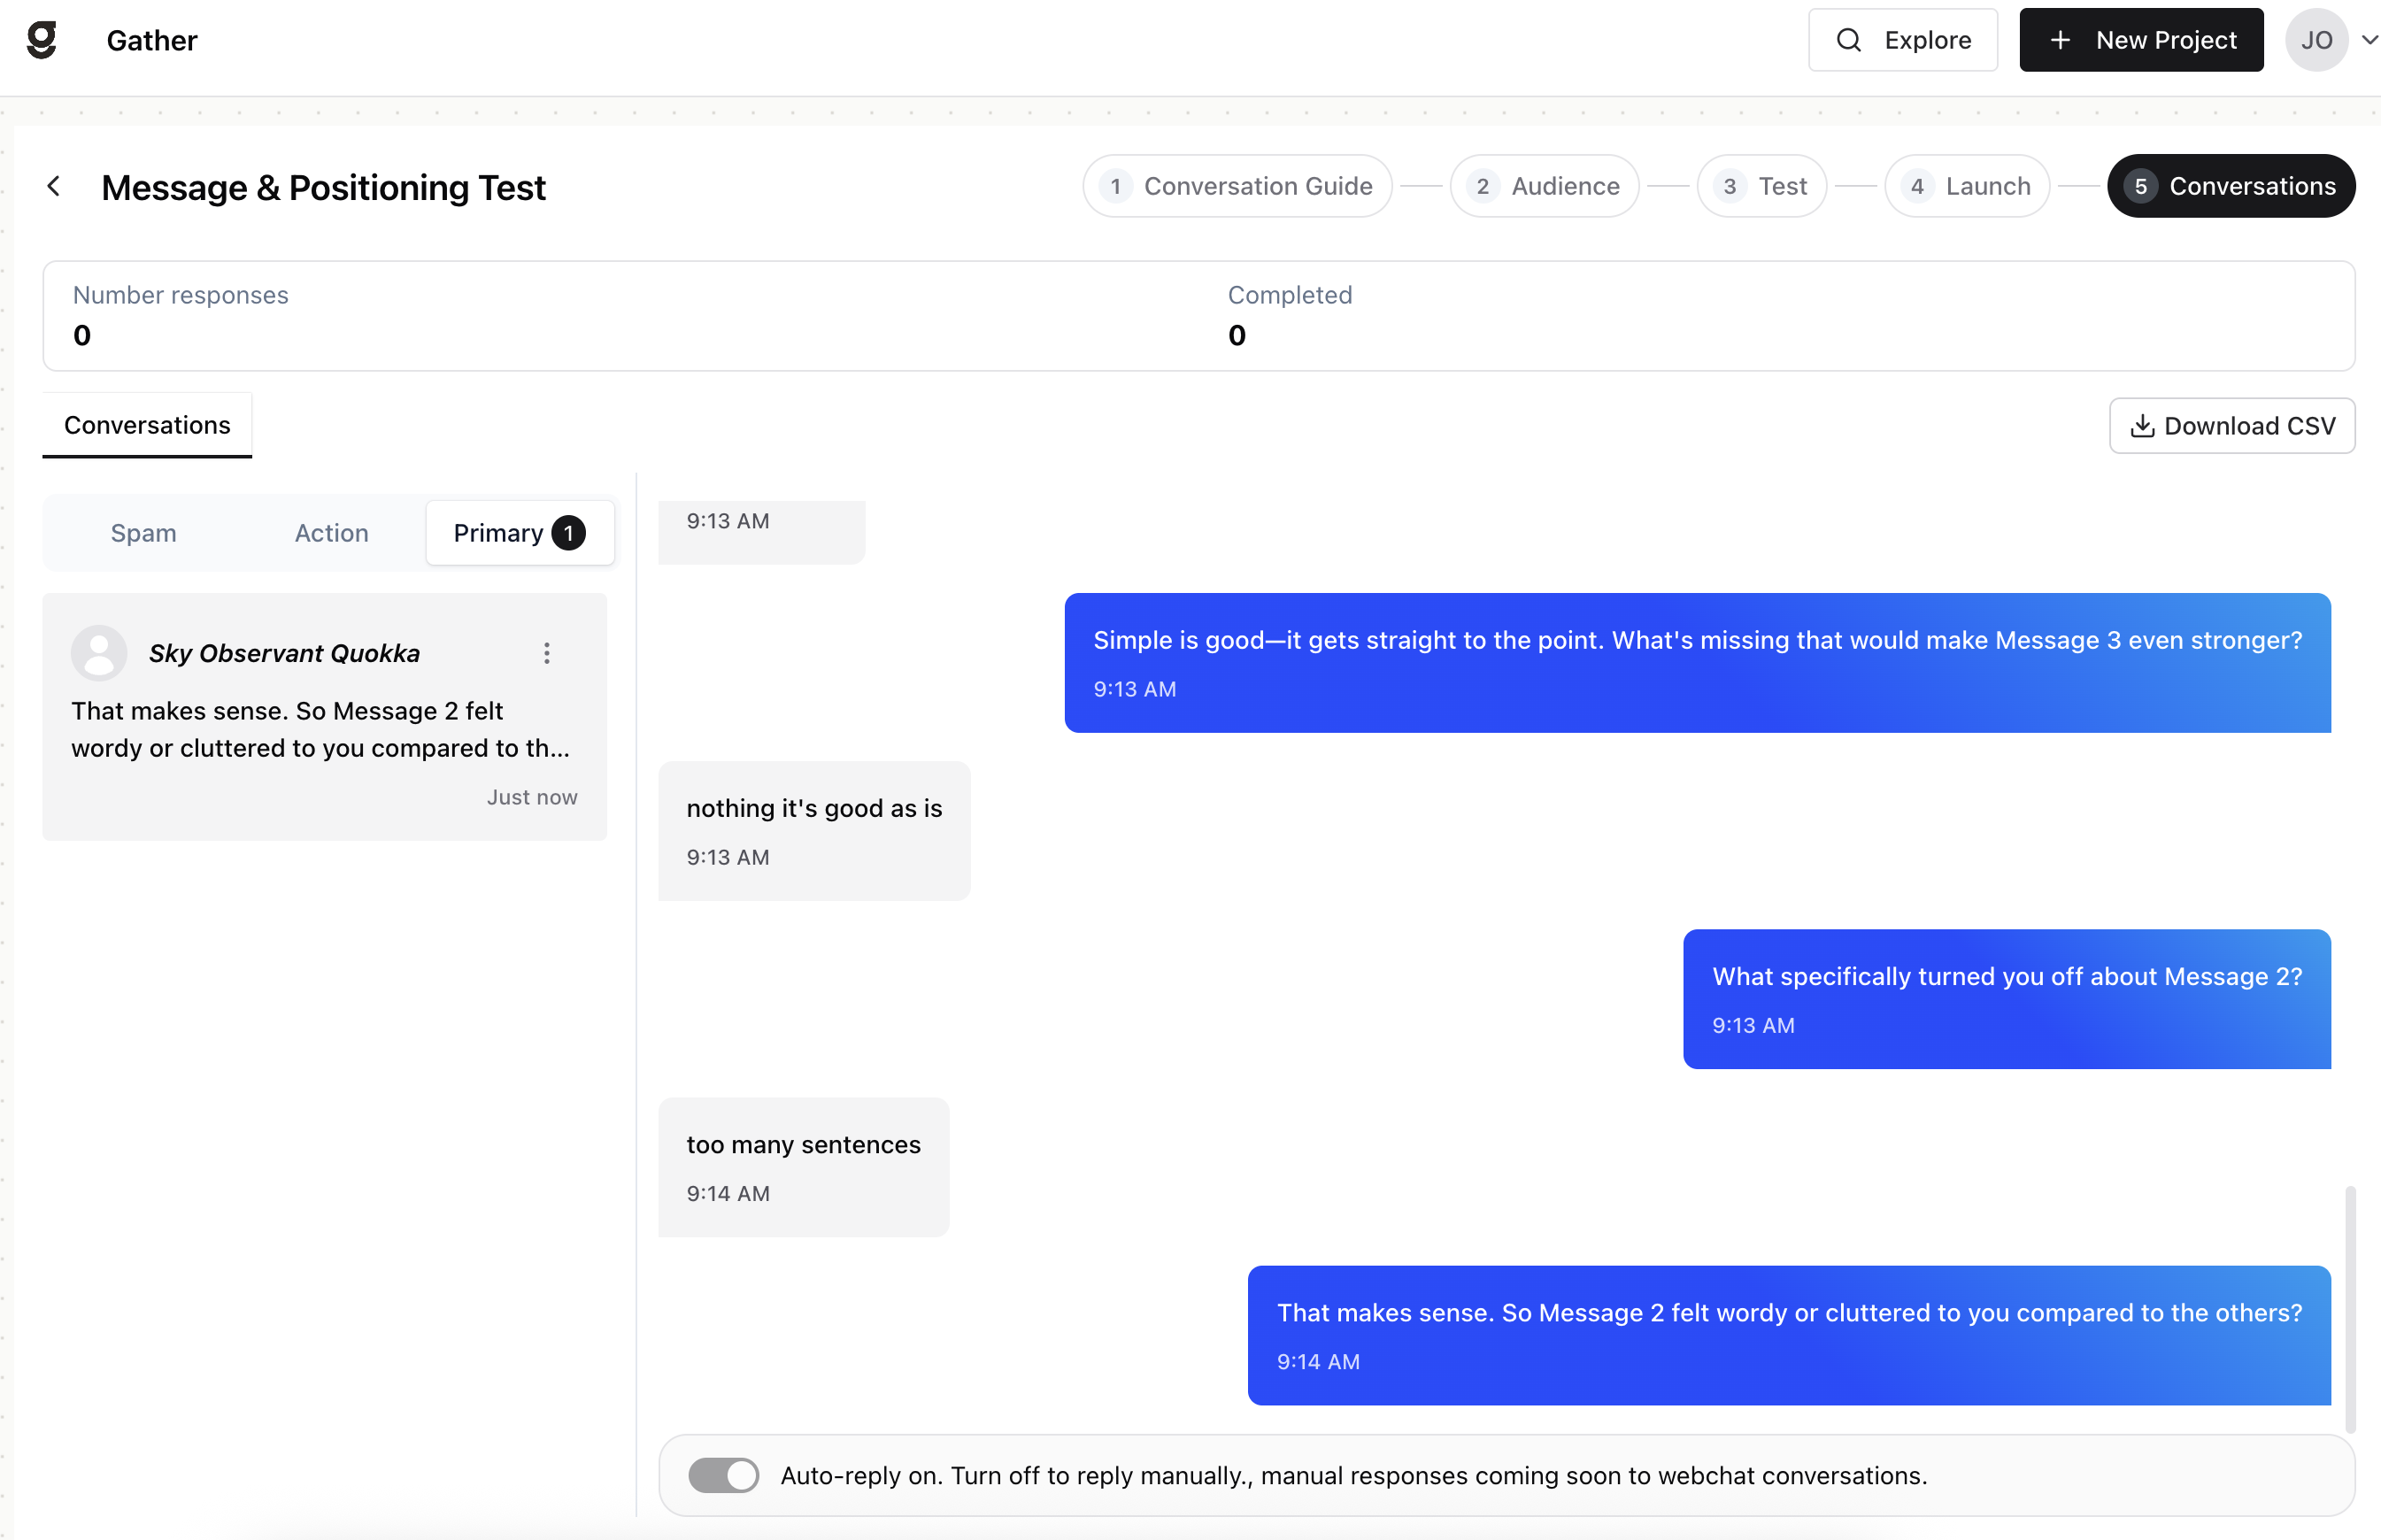
Task: Open the three-dot menu on Sky Observant Quokka
Action: click(x=546, y=653)
